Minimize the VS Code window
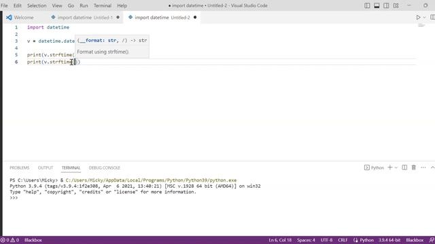Image resolution: width=435 pixels, height=244 pixels. tap(409, 5)
